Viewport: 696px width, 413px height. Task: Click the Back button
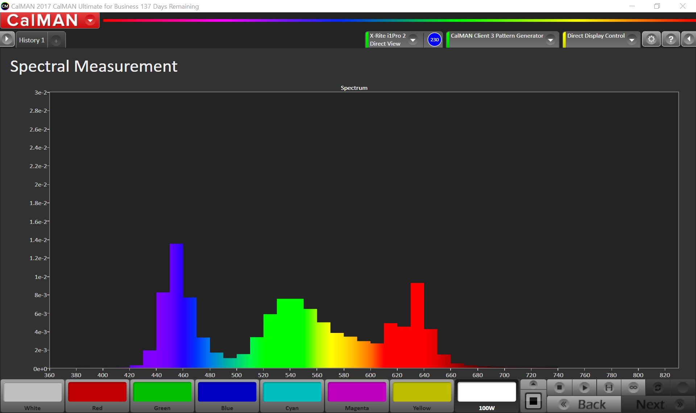click(584, 404)
